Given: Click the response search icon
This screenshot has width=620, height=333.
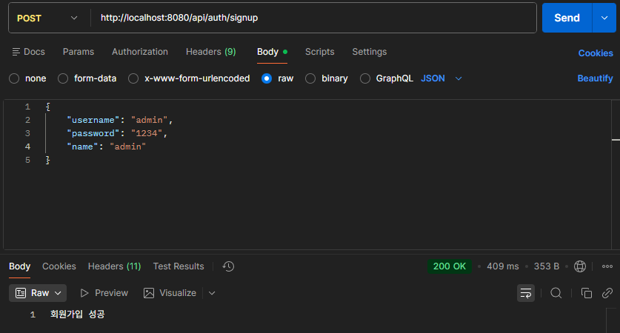Looking at the screenshot, I should pos(556,293).
